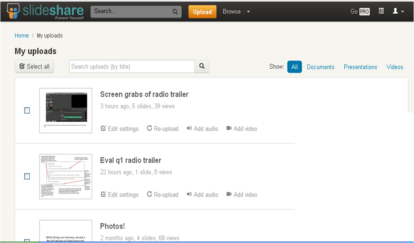Click the search uploads magnifier button
Image resolution: width=414 pixels, height=243 pixels.
202,66
